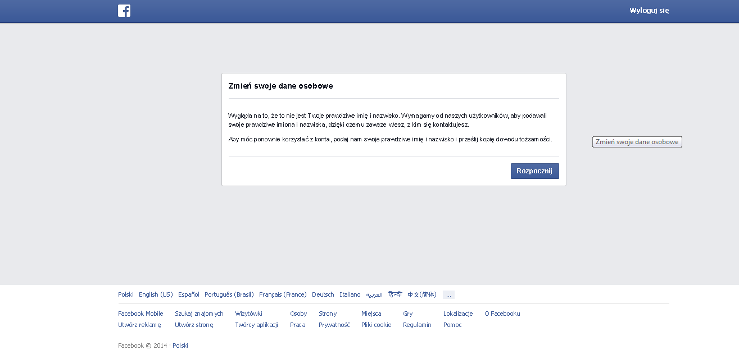Open Twórcy aplikacji footer link
Viewport: 739px width, 364px height.
256,325
